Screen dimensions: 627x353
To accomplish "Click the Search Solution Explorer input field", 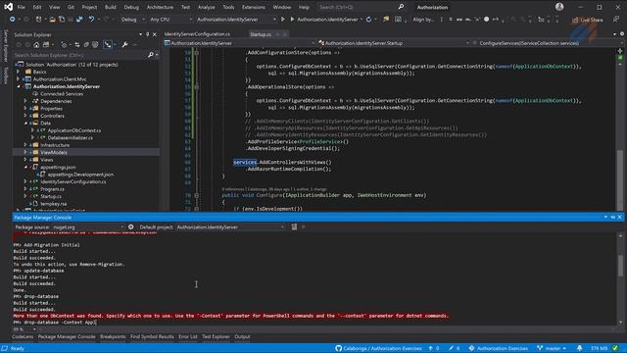I will click(x=79, y=55).
